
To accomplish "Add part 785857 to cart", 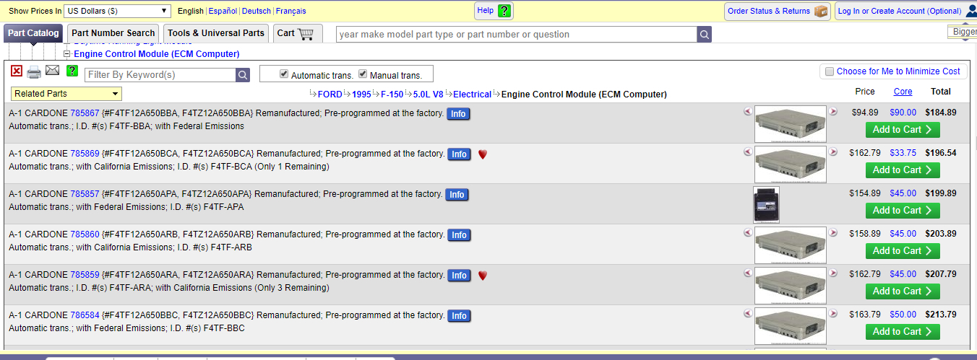I will click(x=903, y=211).
